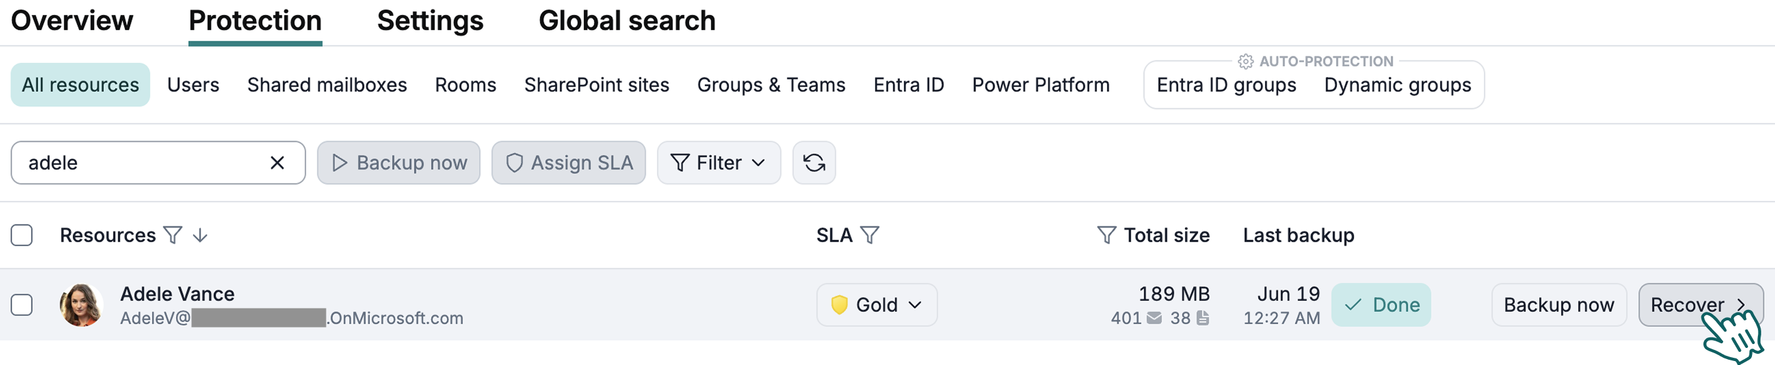Screen dimensions: 1775x365
Task: Open the Dynamic groups view
Action: (x=1397, y=85)
